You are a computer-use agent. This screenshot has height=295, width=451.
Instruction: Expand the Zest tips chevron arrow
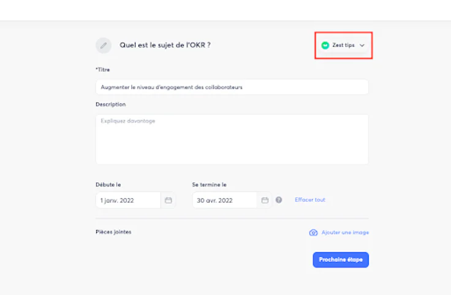[362, 45]
